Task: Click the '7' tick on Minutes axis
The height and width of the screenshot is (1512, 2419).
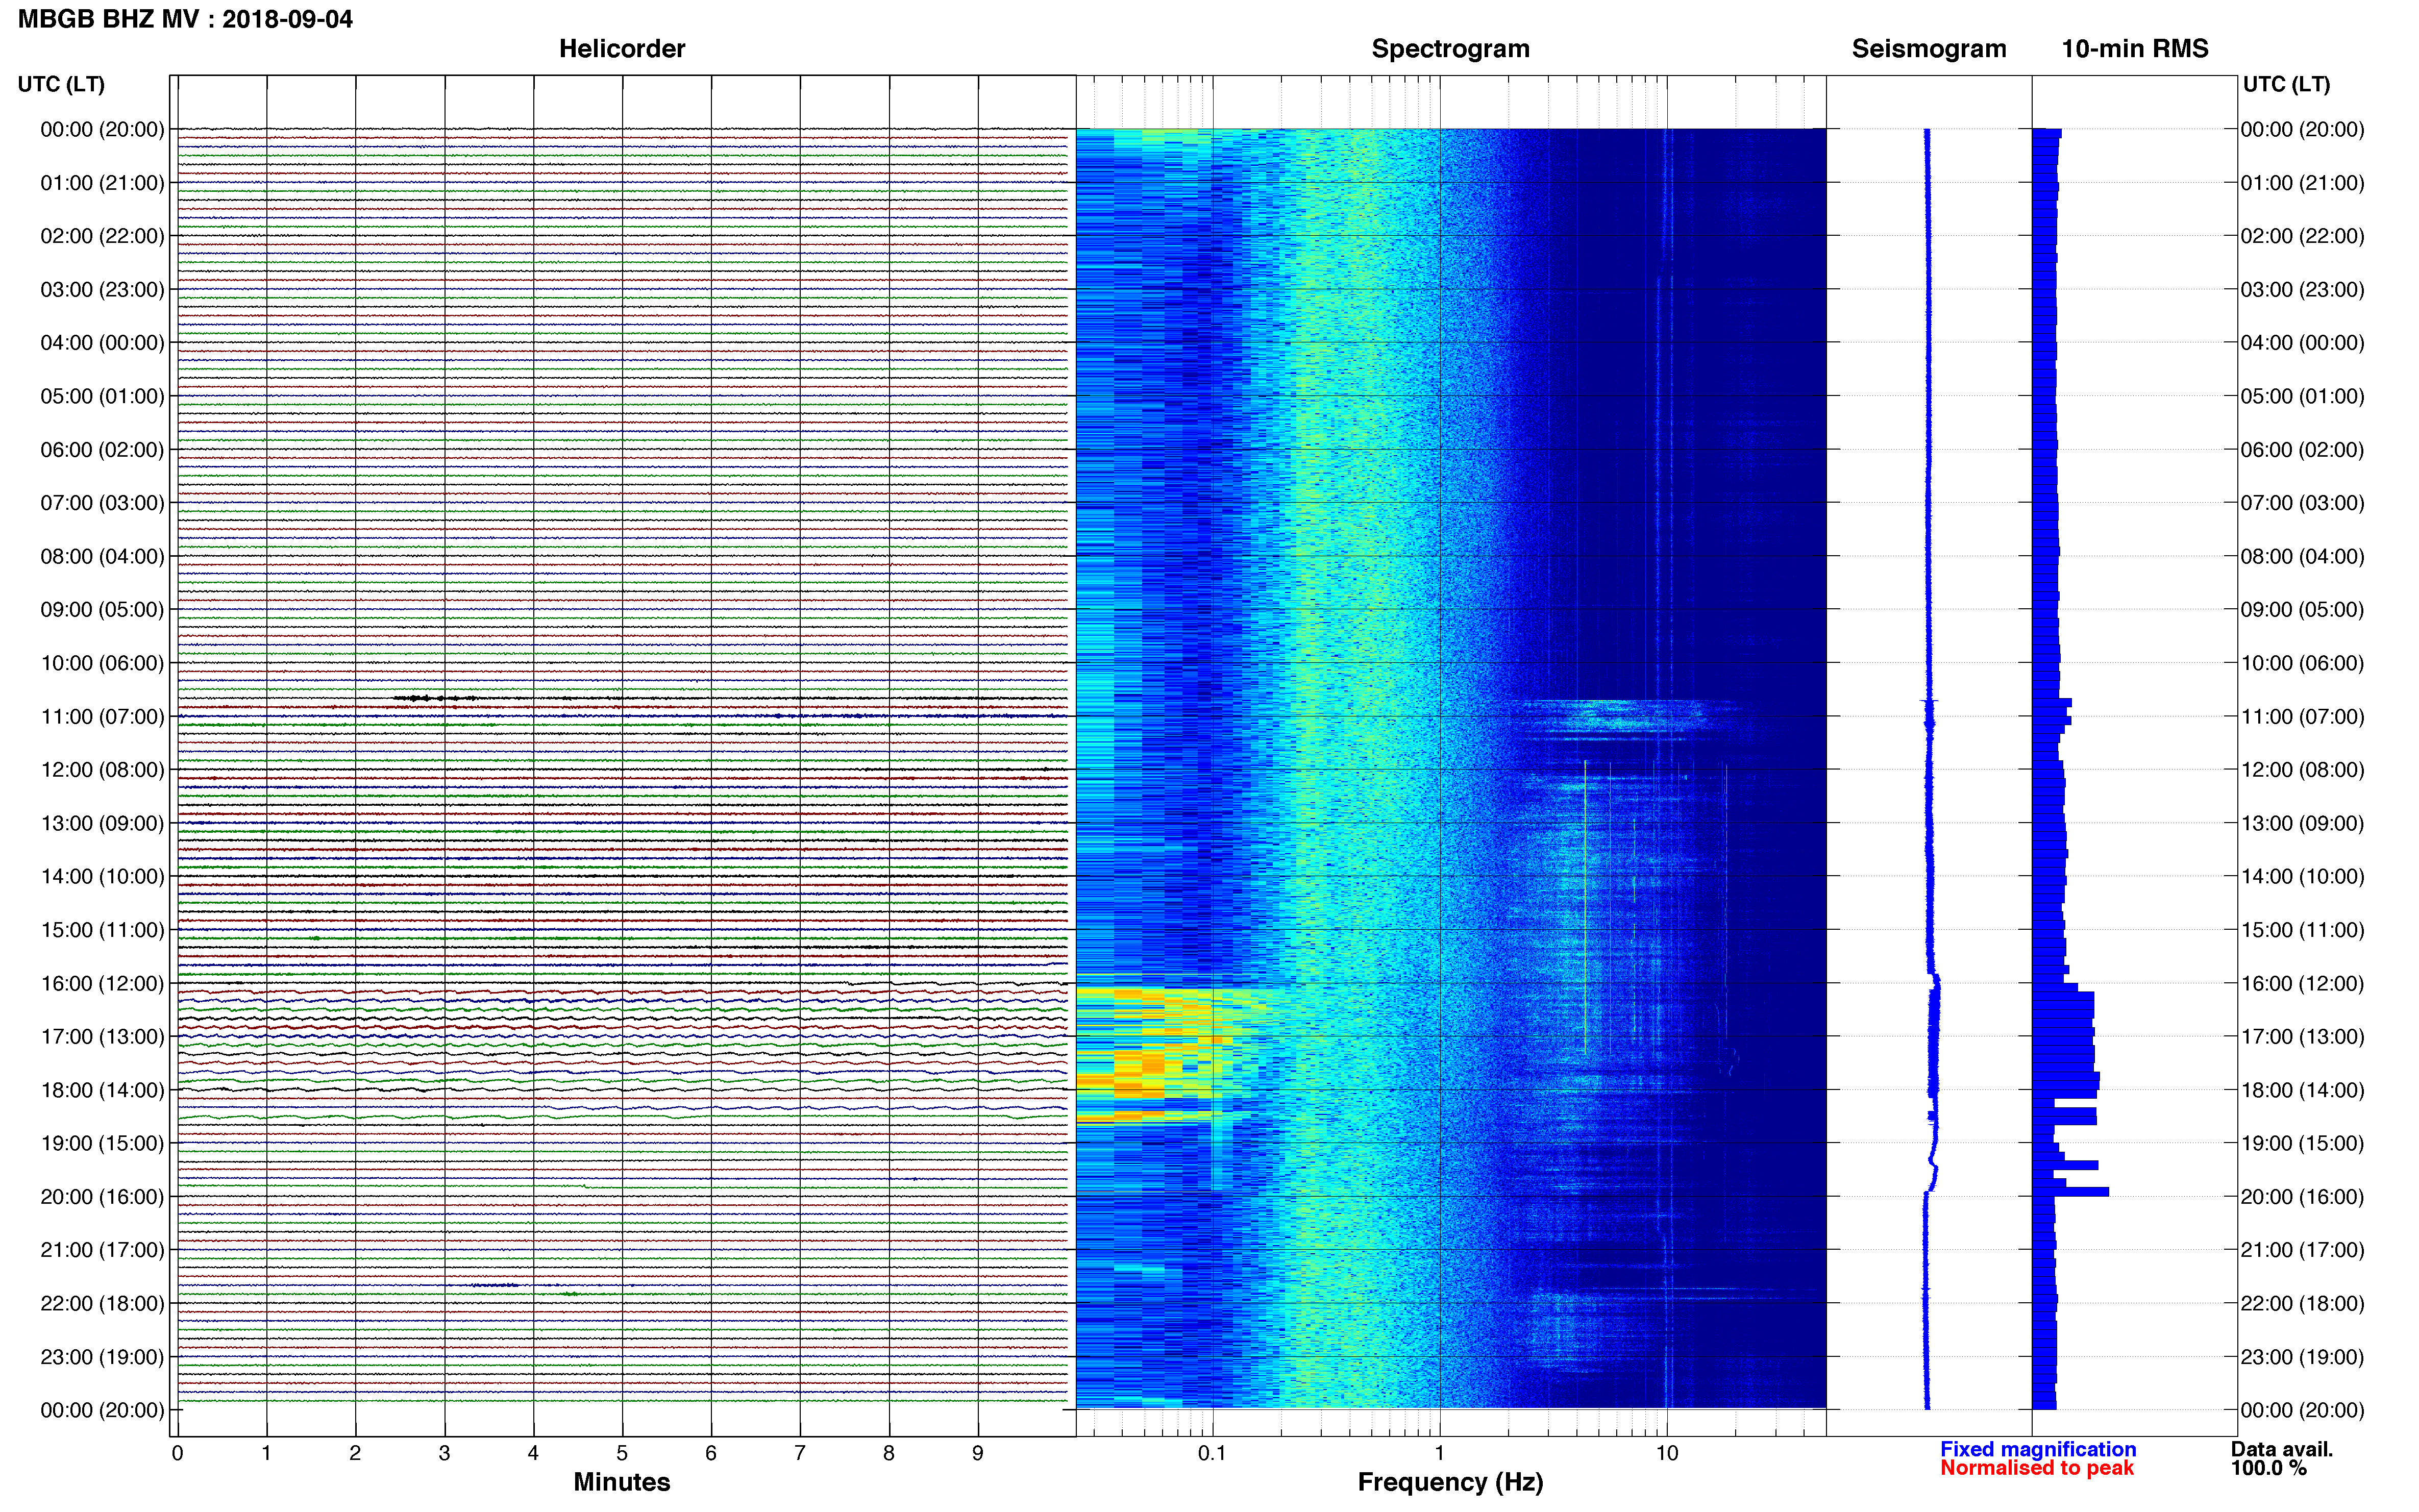Action: pos(800,1453)
